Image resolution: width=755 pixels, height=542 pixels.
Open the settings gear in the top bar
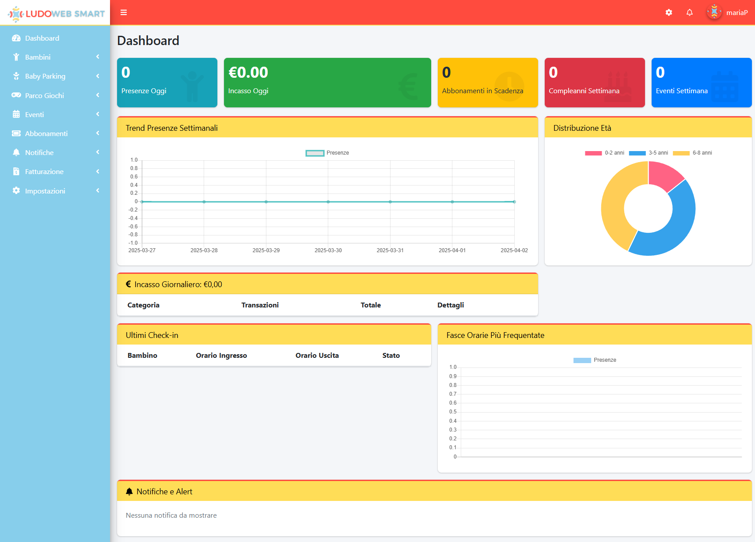(668, 12)
